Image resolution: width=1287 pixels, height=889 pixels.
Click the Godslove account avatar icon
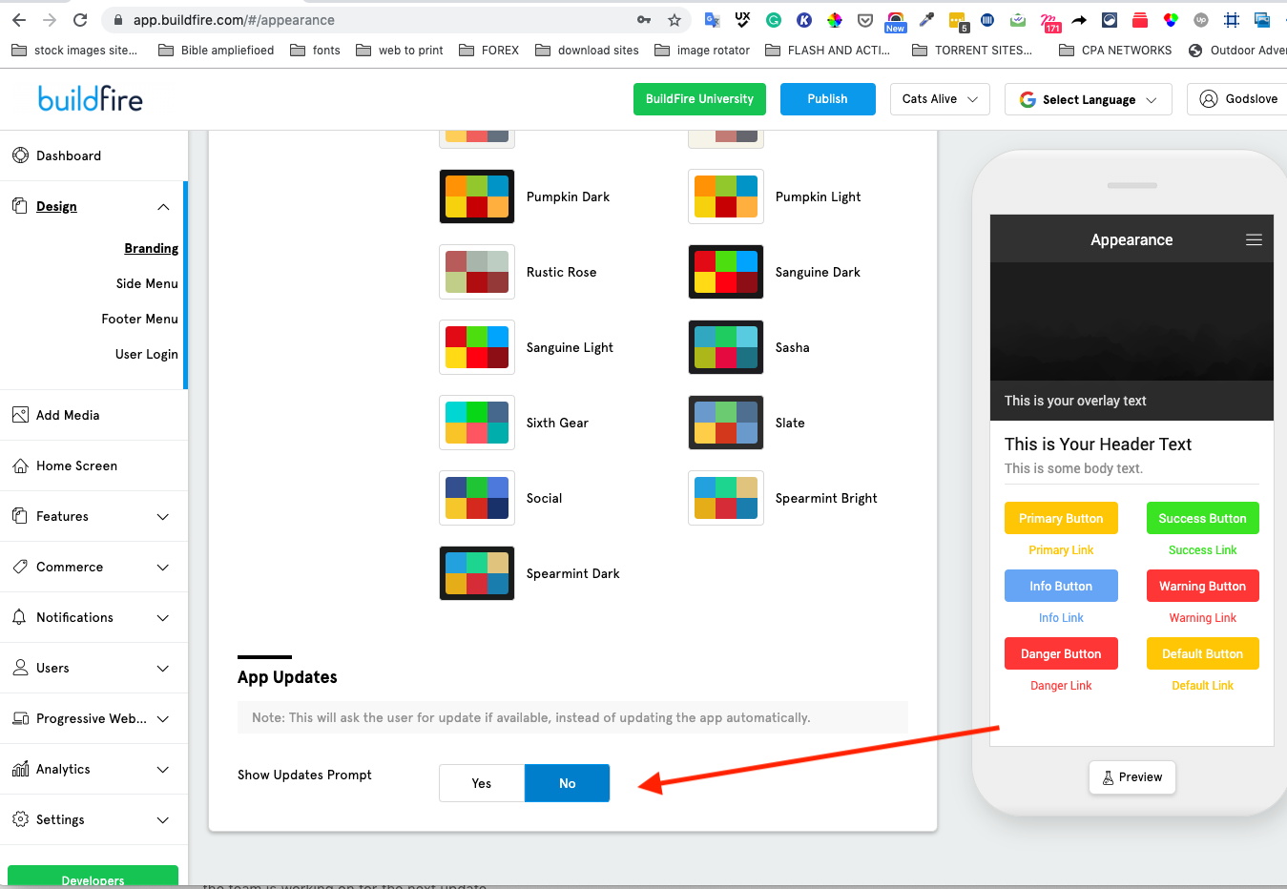click(x=1209, y=98)
